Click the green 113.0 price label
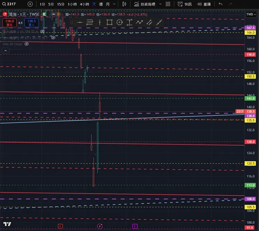 pyautogui.click(x=250, y=185)
